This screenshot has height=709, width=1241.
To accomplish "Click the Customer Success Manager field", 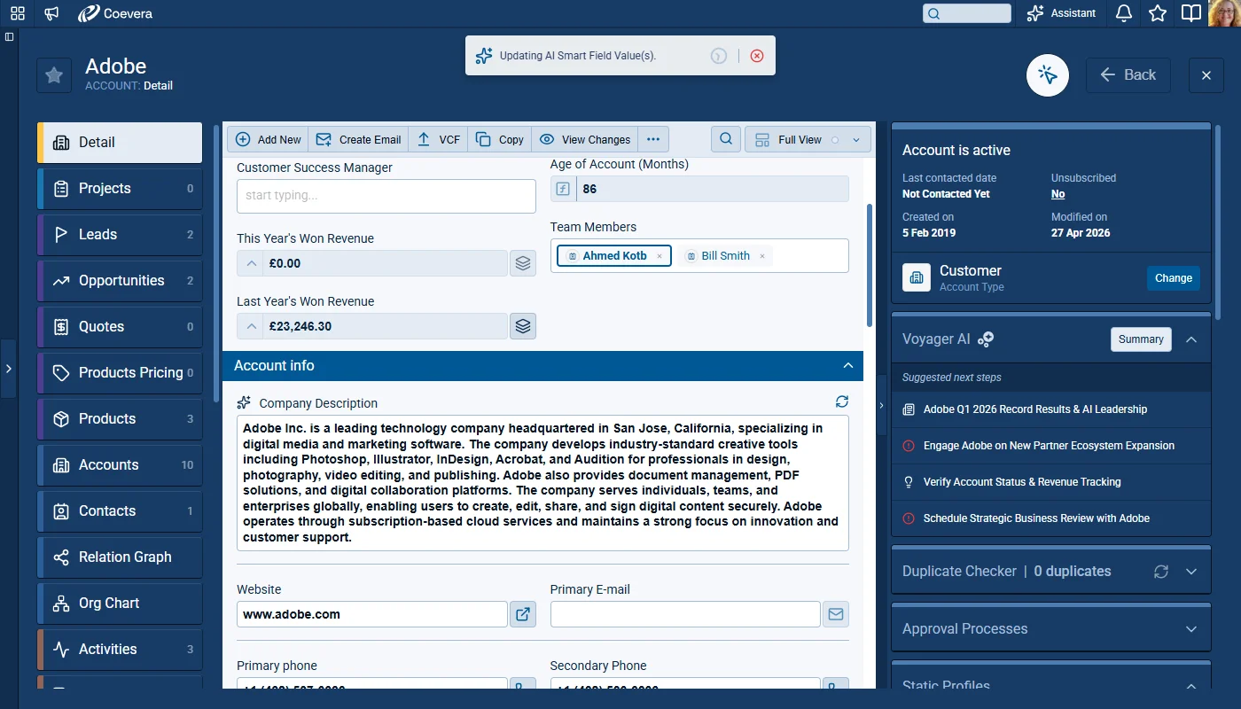I will tap(386, 196).
